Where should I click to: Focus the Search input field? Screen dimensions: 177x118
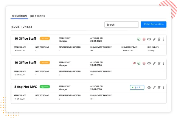point(121,24)
